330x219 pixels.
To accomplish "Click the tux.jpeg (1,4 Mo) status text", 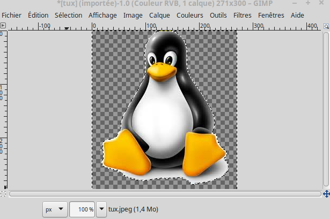I will (133, 209).
